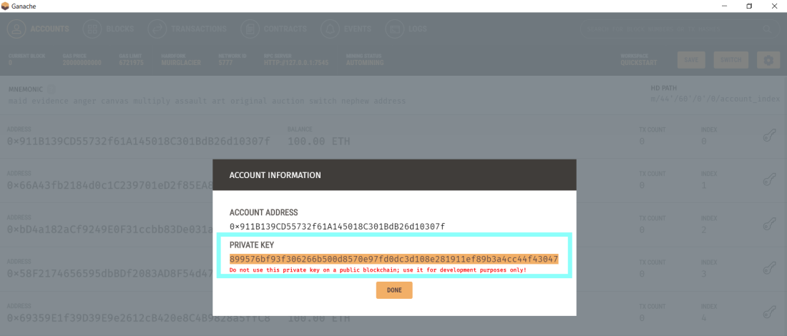Select the highlighted private key text
Screen dimensions: 787x336
(393, 259)
